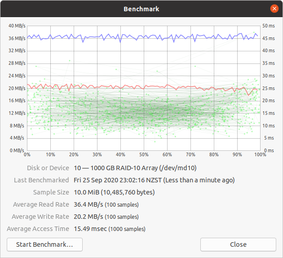The image size is (283, 258).
Task: Click the '36.4 MB/s' read rate value
Action: 88,204
